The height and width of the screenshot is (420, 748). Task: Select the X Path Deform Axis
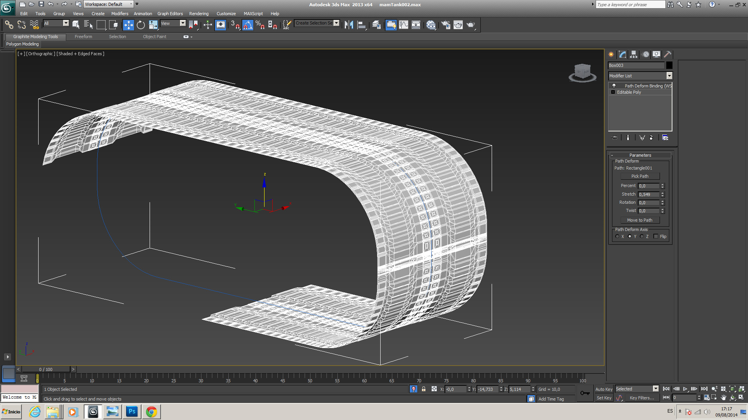(617, 236)
